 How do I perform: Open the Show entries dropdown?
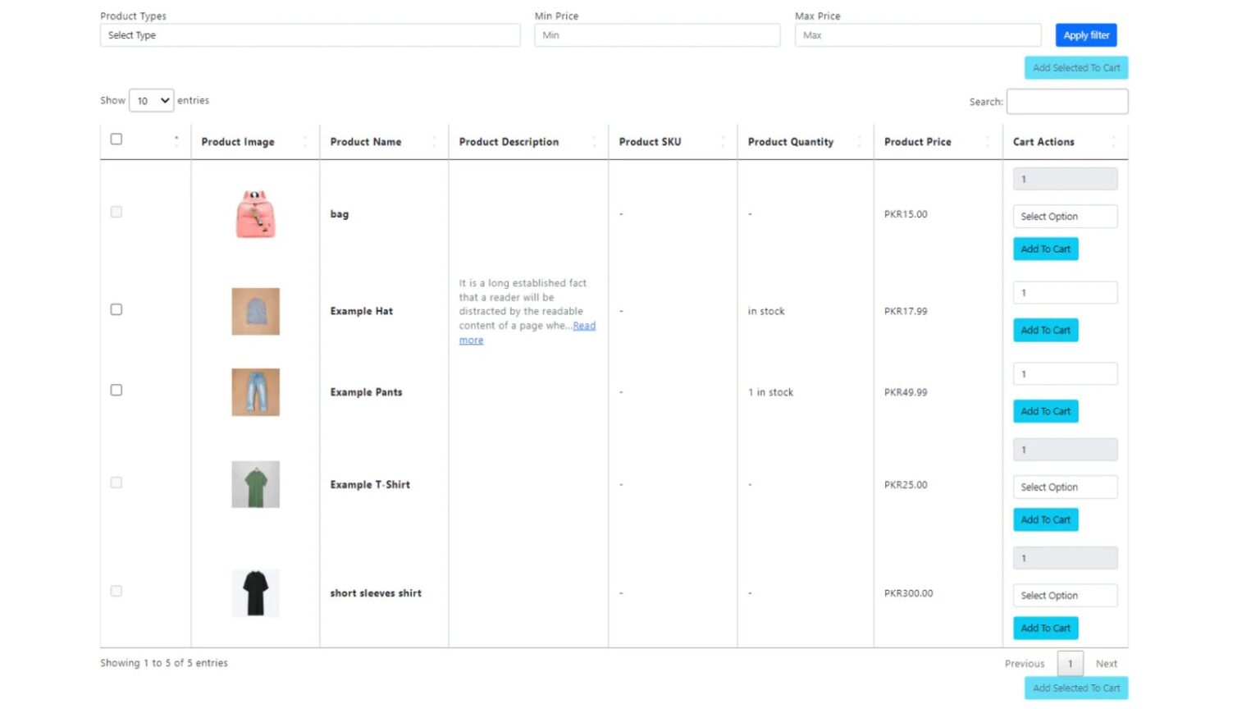coord(151,100)
